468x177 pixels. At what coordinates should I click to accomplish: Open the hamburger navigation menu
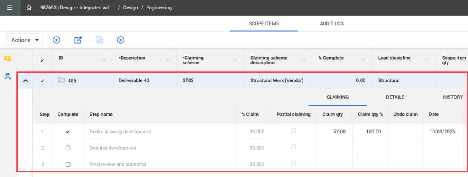click(9, 8)
